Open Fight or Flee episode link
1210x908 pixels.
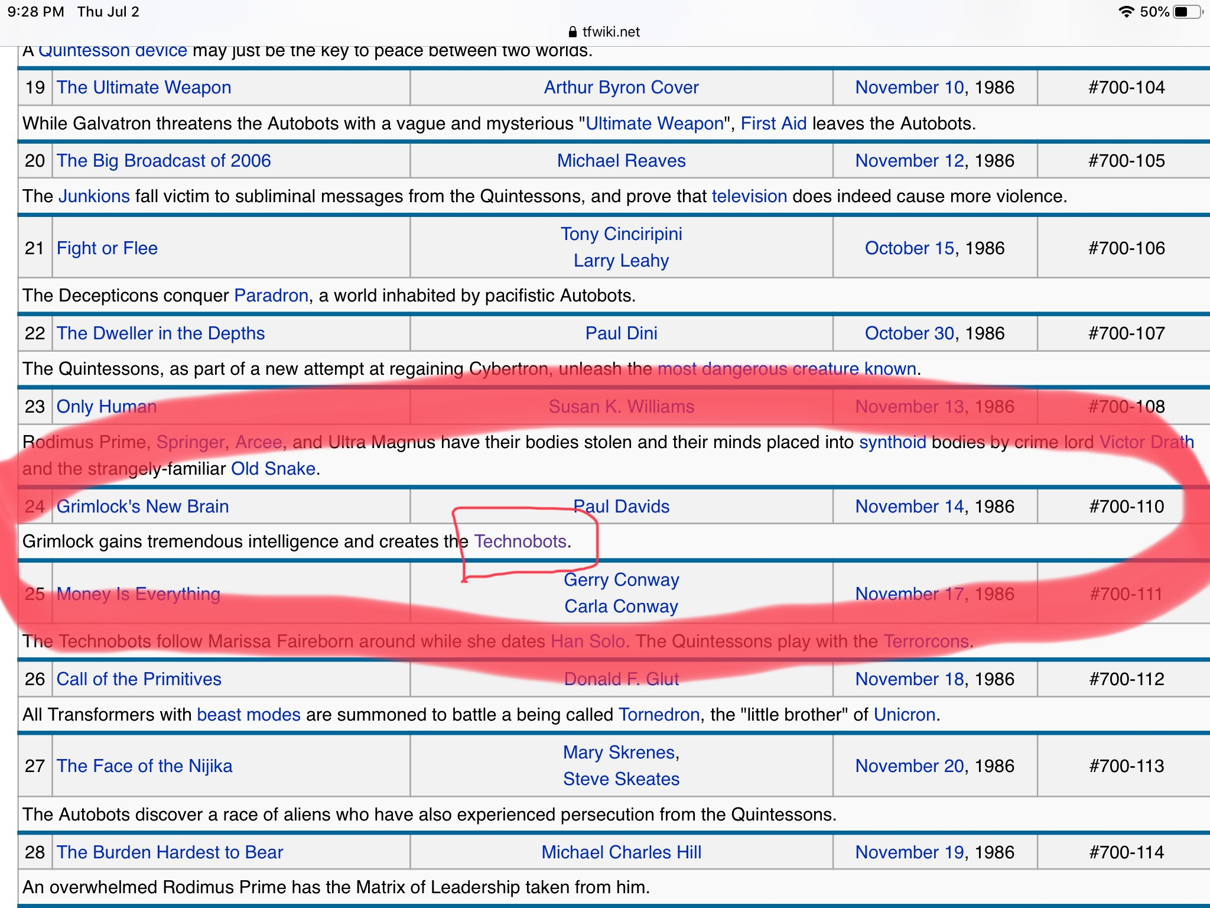coord(107,248)
